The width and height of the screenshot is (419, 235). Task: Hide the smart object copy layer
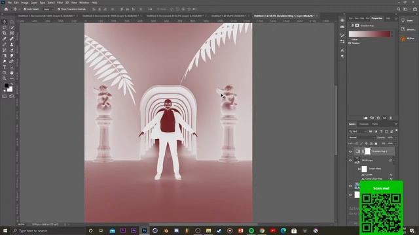click(x=350, y=161)
